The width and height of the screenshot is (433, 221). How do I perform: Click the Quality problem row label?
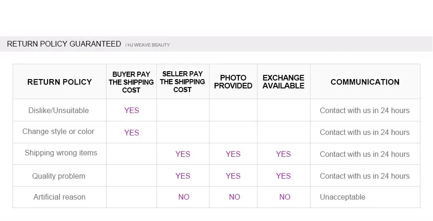59,176
